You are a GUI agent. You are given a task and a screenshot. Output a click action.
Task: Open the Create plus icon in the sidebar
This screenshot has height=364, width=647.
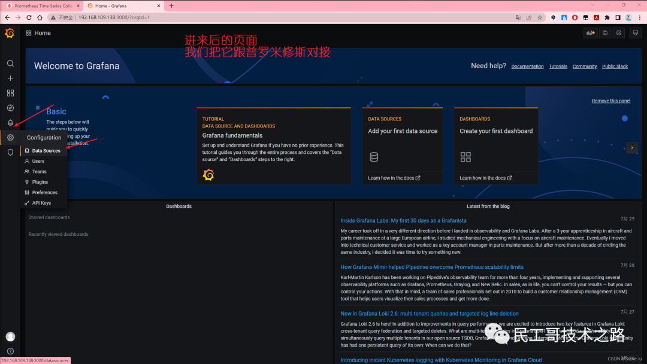click(10, 78)
